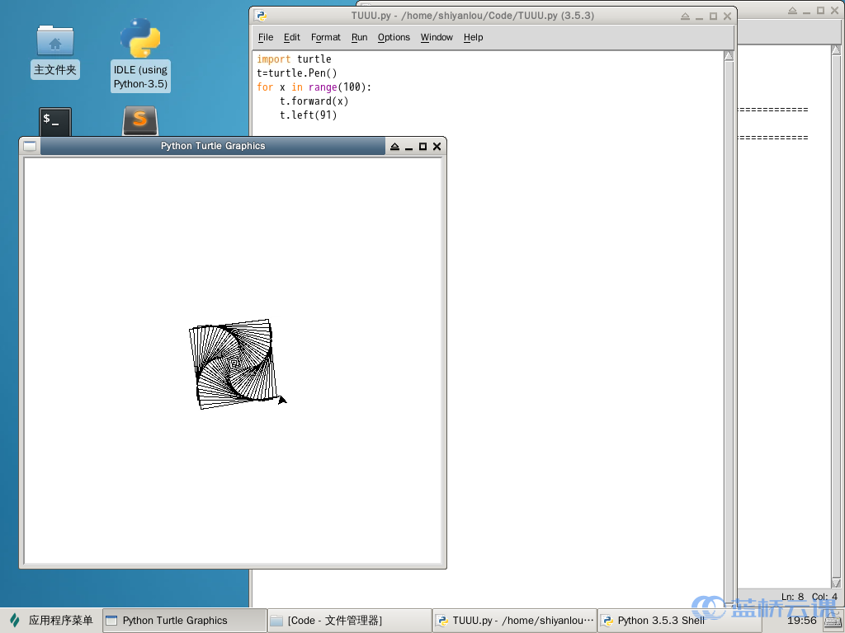845x633 pixels.
Task: Click the Python icon in TUUU.py title bar
Action: 261,16
